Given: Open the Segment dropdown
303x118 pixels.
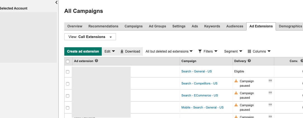Looking at the screenshot, I should click(x=233, y=51).
